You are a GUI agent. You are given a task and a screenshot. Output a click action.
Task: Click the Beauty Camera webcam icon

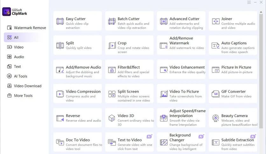coord(215,118)
